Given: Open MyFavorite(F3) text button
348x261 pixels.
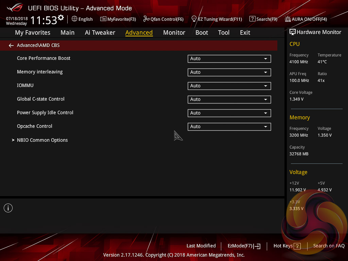Looking at the screenshot, I should (x=122, y=19).
